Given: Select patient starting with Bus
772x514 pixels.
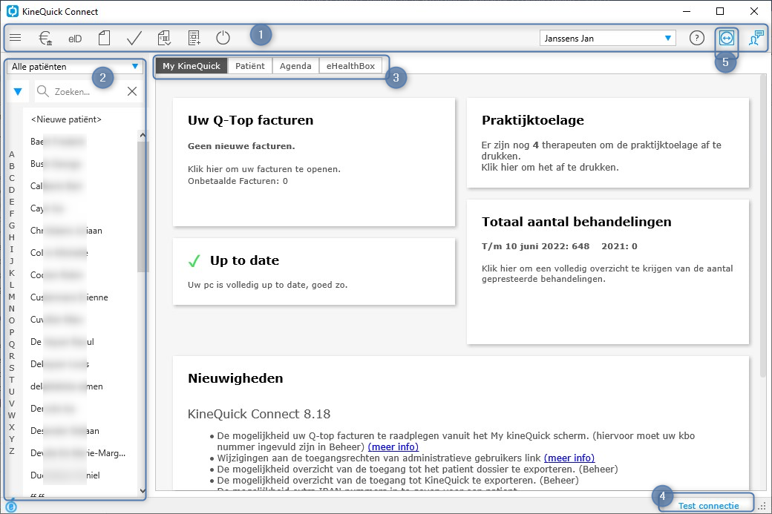Looking at the screenshot, I should coord(80,164).
